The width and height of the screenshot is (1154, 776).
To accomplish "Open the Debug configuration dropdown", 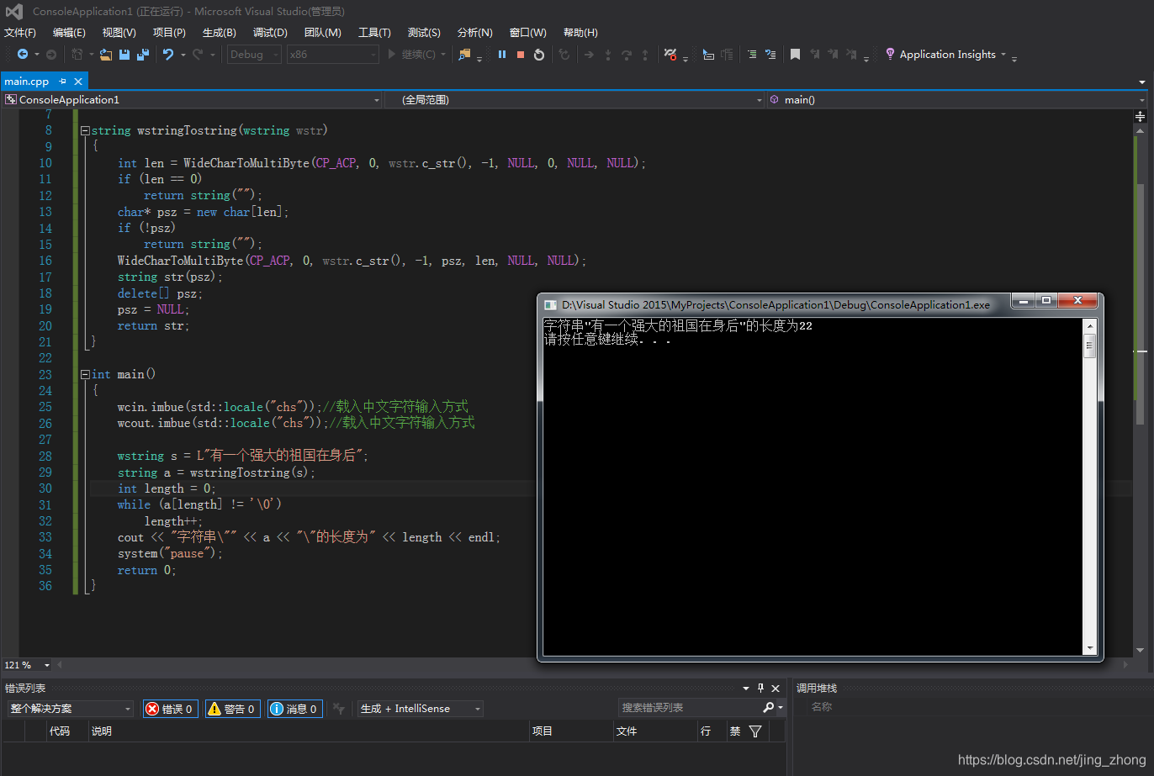I will point(252,54).
